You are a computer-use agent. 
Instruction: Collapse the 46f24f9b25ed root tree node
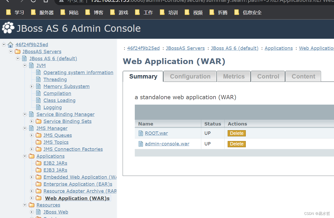[4, 45]
